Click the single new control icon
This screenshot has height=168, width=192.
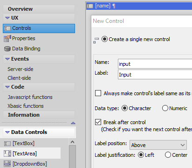point(96,41)
